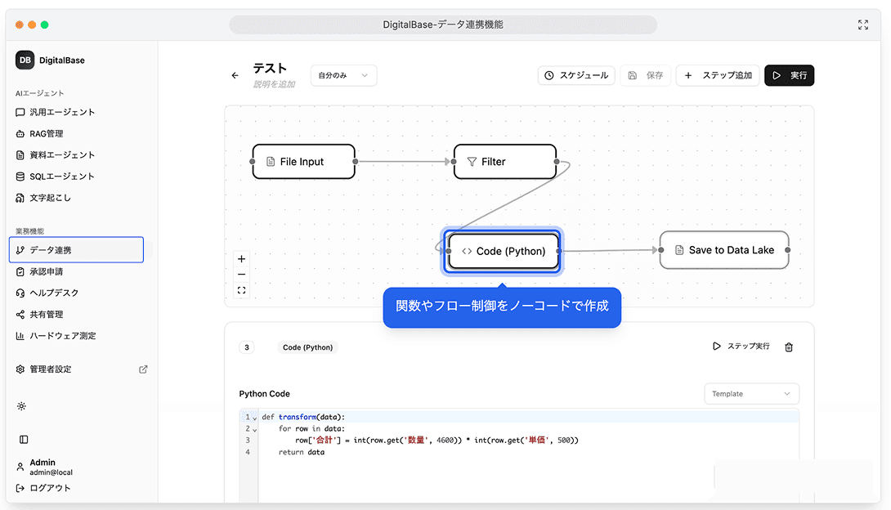Open the Template dropdown

point(751,394)
